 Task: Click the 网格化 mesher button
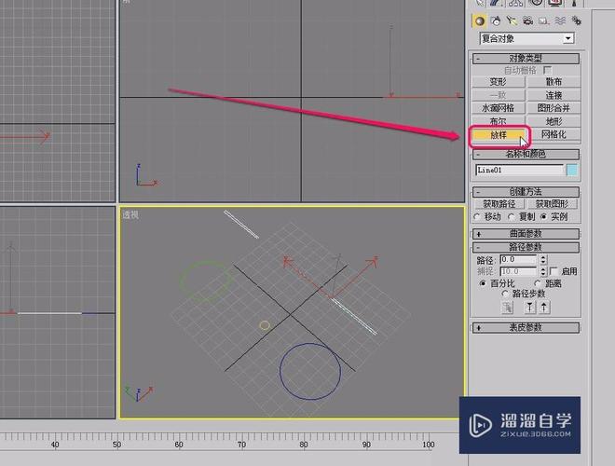coord(553,134)
